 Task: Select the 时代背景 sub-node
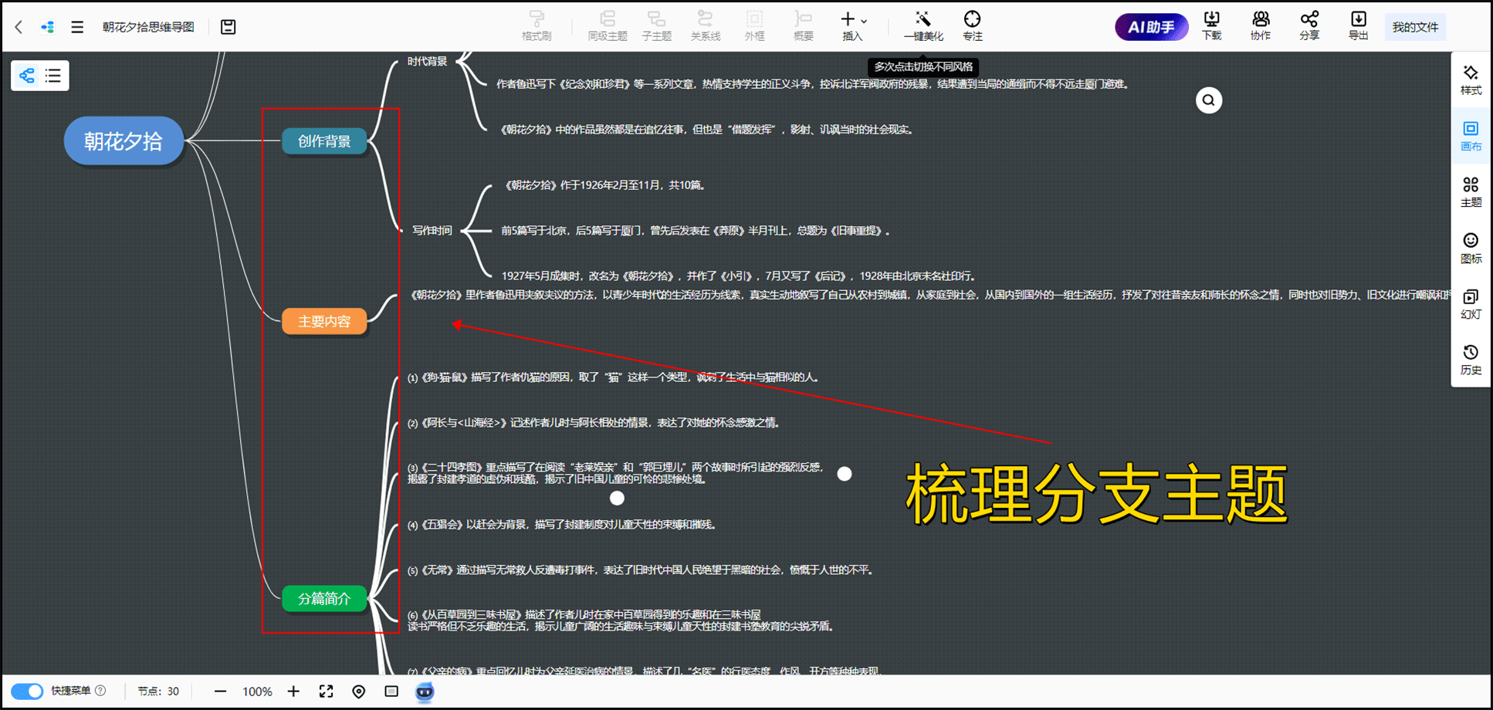(428, 61)
